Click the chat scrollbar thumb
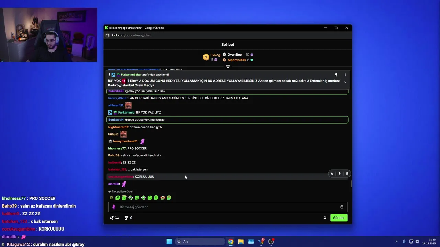 tap(351, 184)
